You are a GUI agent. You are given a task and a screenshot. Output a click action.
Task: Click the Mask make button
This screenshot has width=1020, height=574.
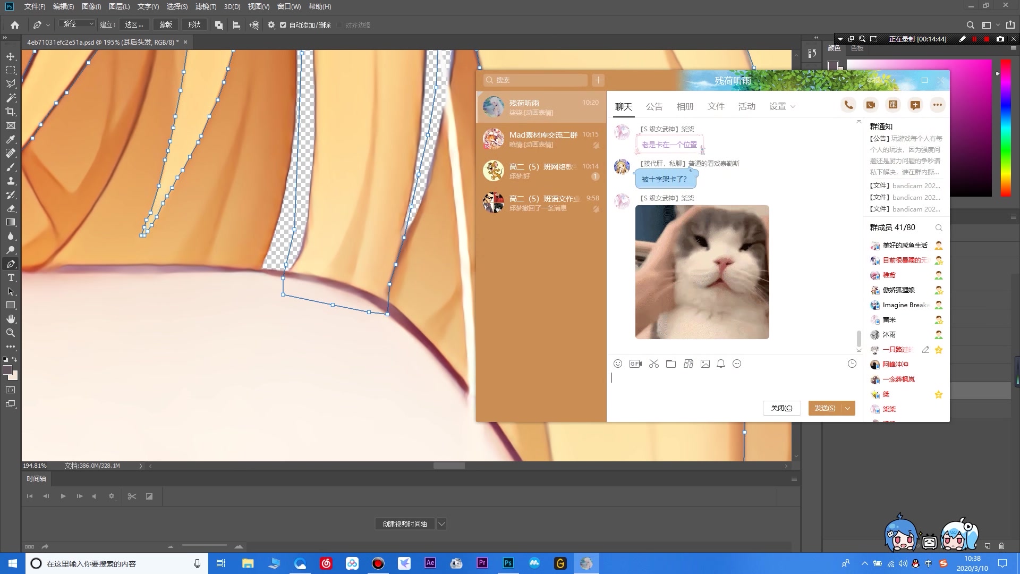(x=166, y=24)
